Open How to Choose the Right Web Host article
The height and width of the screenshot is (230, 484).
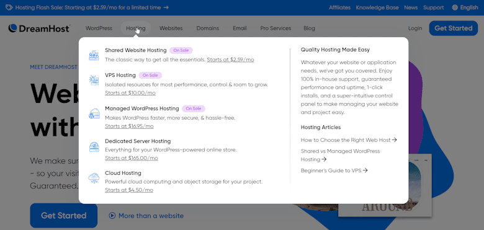(349, 140)
